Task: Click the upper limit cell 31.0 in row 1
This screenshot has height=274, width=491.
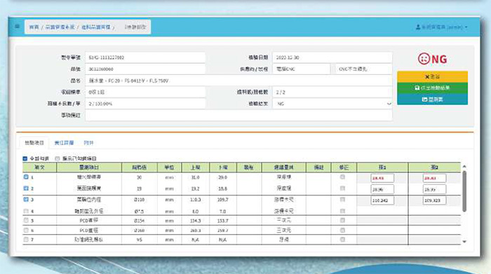Action: [x=196, y=177]
